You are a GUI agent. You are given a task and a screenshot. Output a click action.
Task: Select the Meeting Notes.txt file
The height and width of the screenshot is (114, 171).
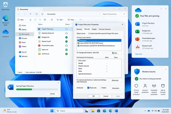click(55, 33)
